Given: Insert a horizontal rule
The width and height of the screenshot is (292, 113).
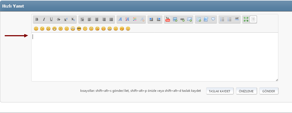Looking at the screenshot, I should pyautogui.click(x=237, y=19).
